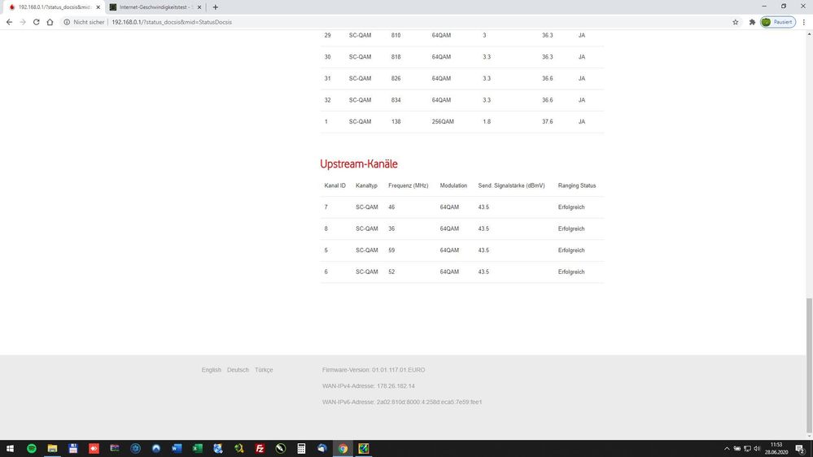813x457 pixels.
Task: Close the 192.168.0.1 tab
Action: [98, 7]
